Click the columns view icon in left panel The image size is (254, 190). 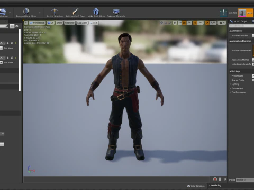tap(12, 26)
